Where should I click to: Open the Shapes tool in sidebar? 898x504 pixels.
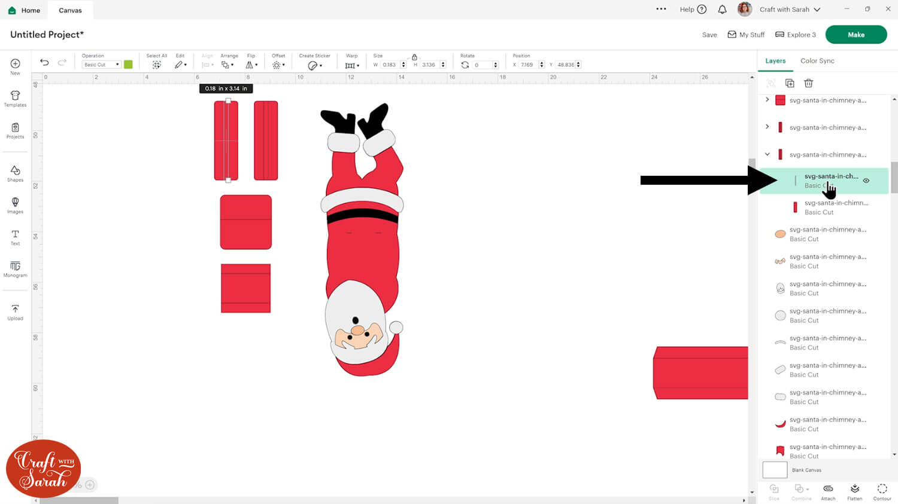(x=15, y=173)
